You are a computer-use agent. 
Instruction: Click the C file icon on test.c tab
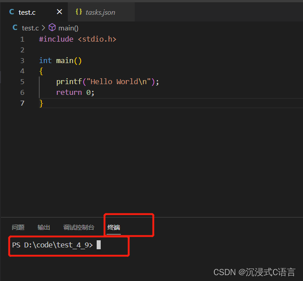(x=12, y=12)
